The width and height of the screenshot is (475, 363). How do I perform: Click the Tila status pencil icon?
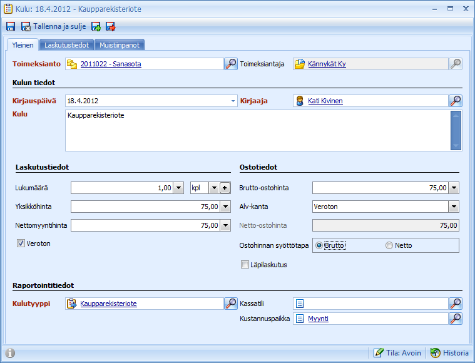click(x=379, y=353)
